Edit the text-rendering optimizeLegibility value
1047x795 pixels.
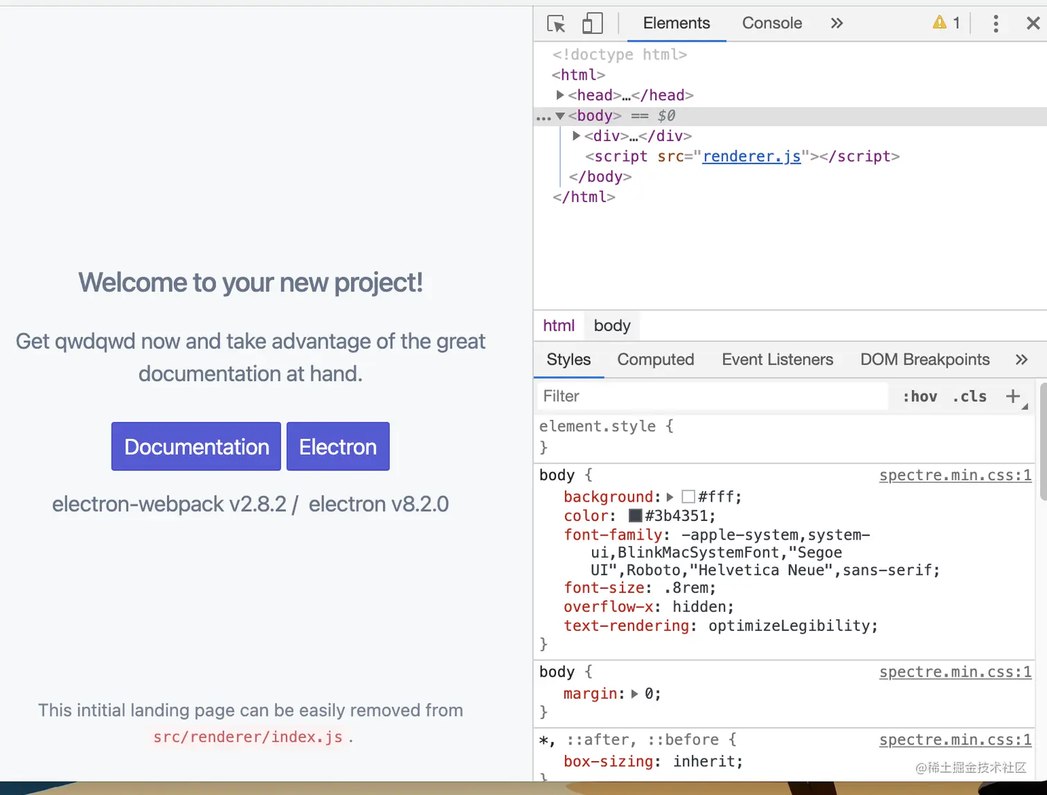[789, 625]
